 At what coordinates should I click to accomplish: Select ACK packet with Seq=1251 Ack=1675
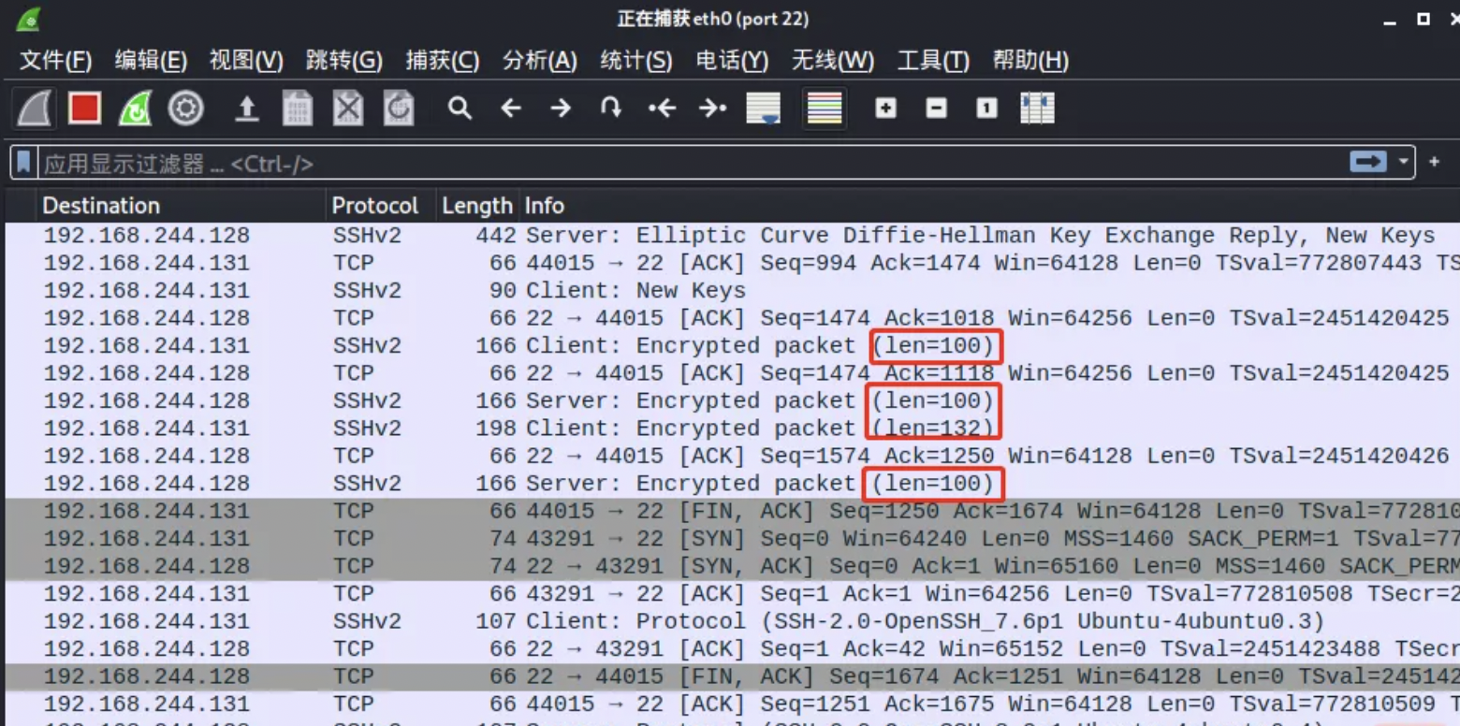click(x=732, y=704)
